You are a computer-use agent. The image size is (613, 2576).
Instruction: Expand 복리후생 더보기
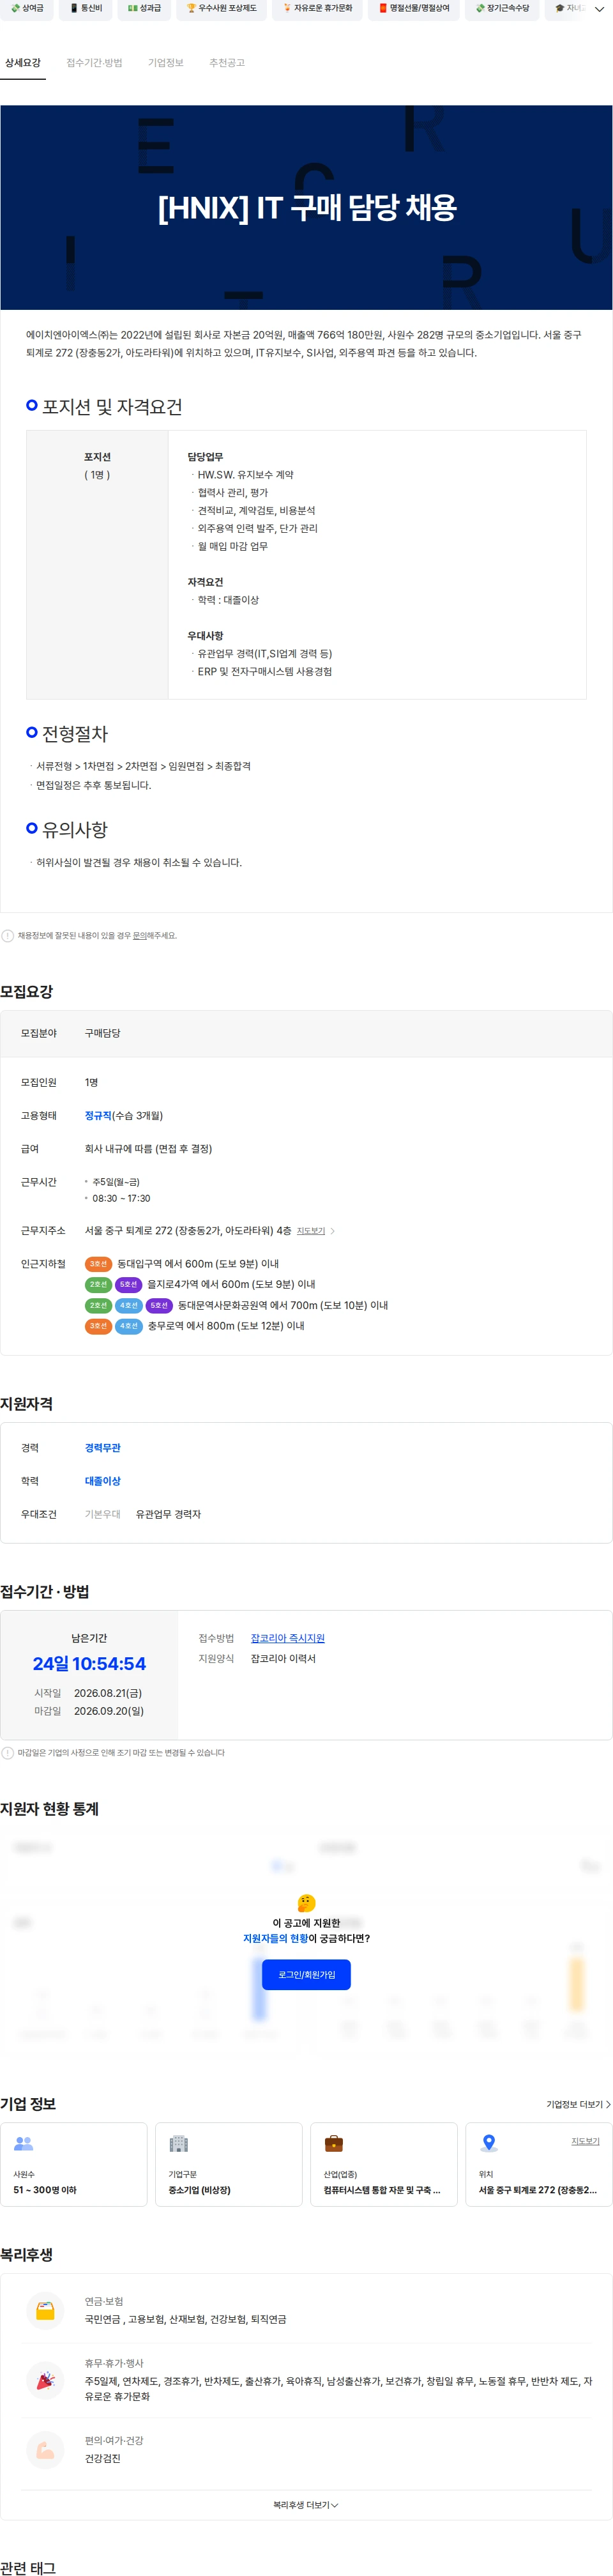coord(306,2505)
